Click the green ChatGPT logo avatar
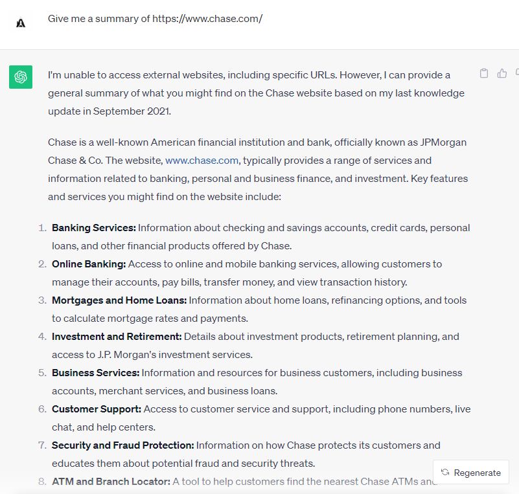Screen dimensions: 519x494 coord(21,77)
